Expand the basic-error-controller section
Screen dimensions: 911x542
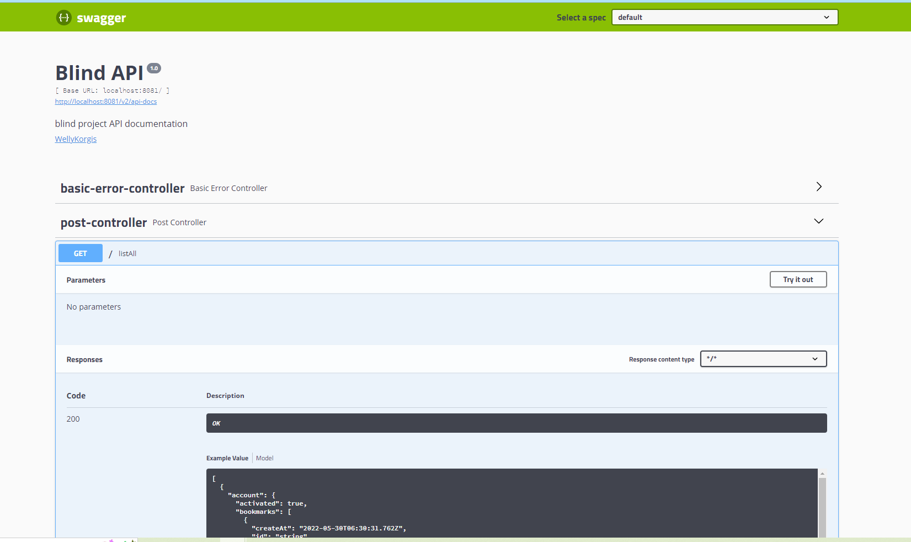pyautogui.click(x=122, y=188)
